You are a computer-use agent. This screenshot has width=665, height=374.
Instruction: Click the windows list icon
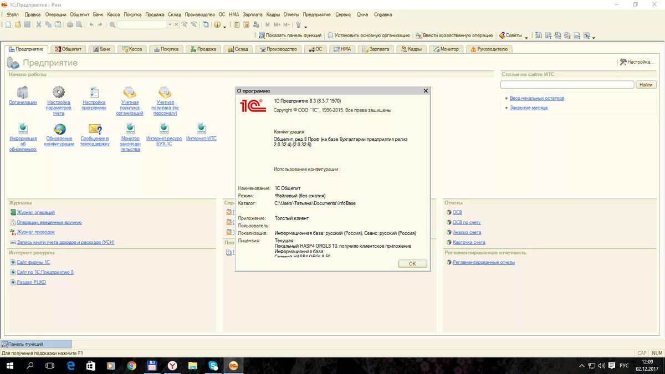point(206,24)
